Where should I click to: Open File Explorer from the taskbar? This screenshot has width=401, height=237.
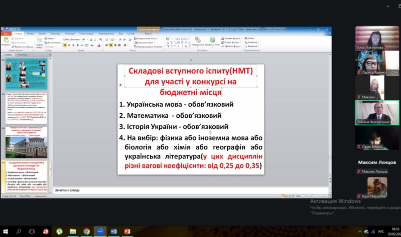[73, 231]
